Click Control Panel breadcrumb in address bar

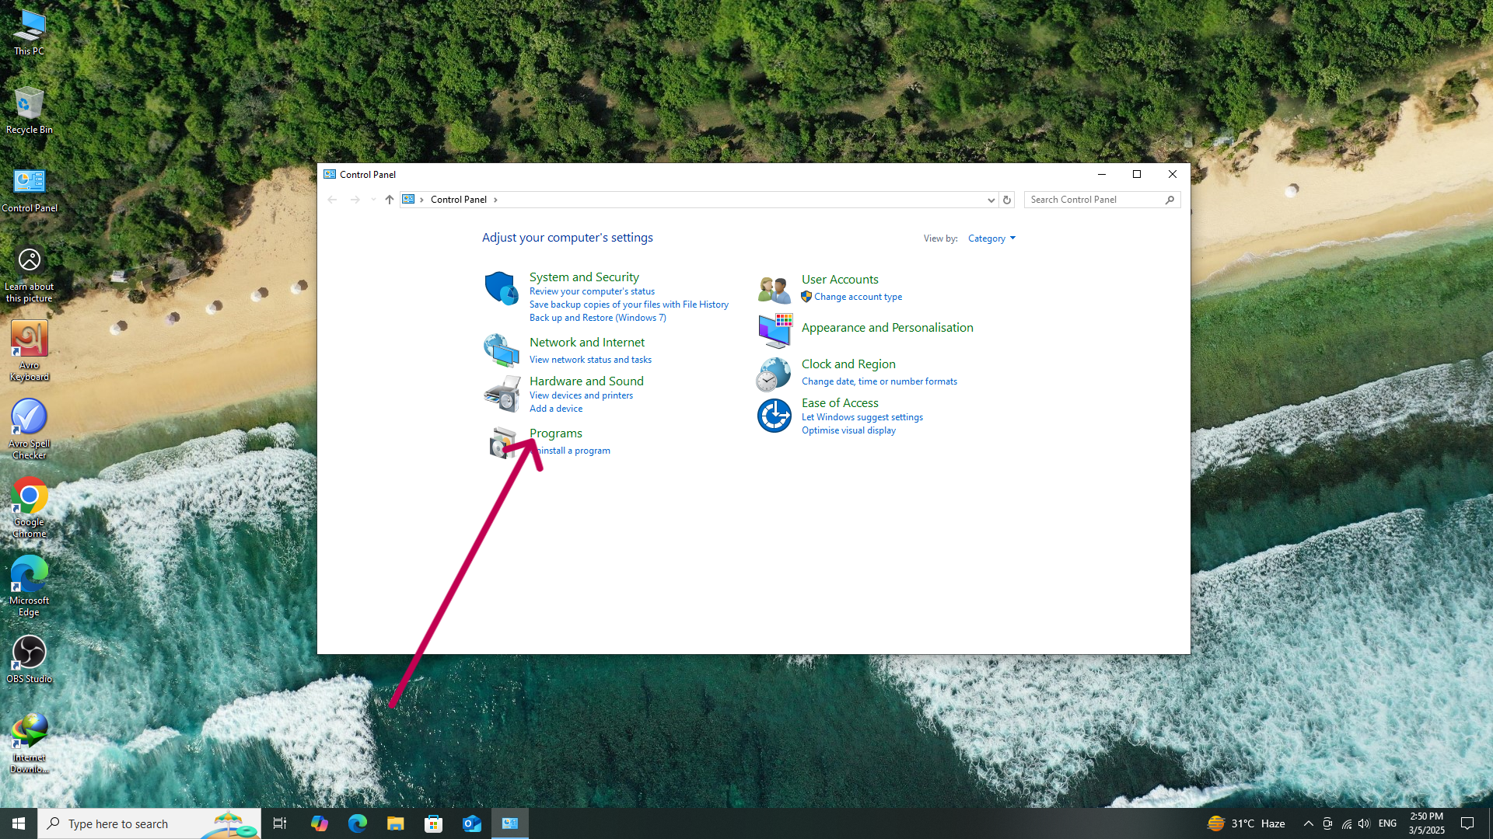(x=458, y=200)
